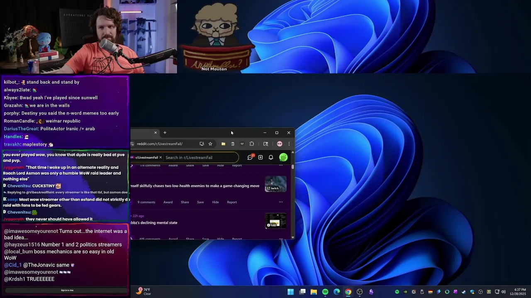This screenshot has height=298, width=531.
Task: Click '@Krdsh1 TRUEEEEEE' chat message
Action: pos(29,279)
